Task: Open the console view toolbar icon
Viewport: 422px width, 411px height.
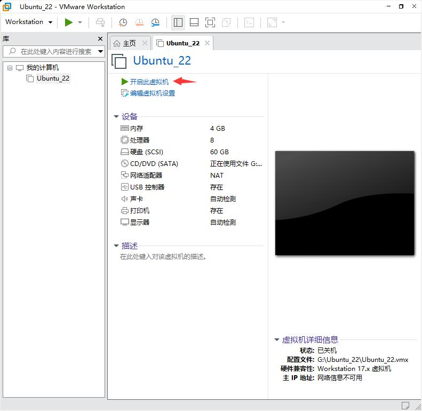Action: tap(249, 22)
